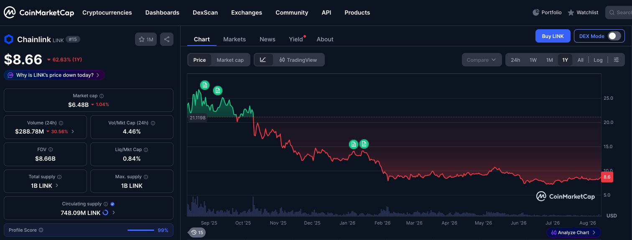Click info icon next to Liq/Mkt Cap
The image size is (632, 240).
pos(146,149)
